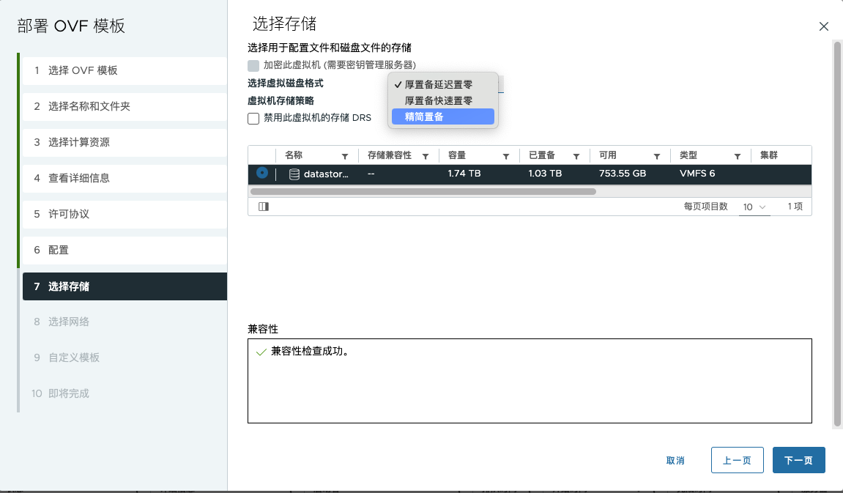
Task: Click the filter icon in 容量 column
Action: click(x=506, y=156)
